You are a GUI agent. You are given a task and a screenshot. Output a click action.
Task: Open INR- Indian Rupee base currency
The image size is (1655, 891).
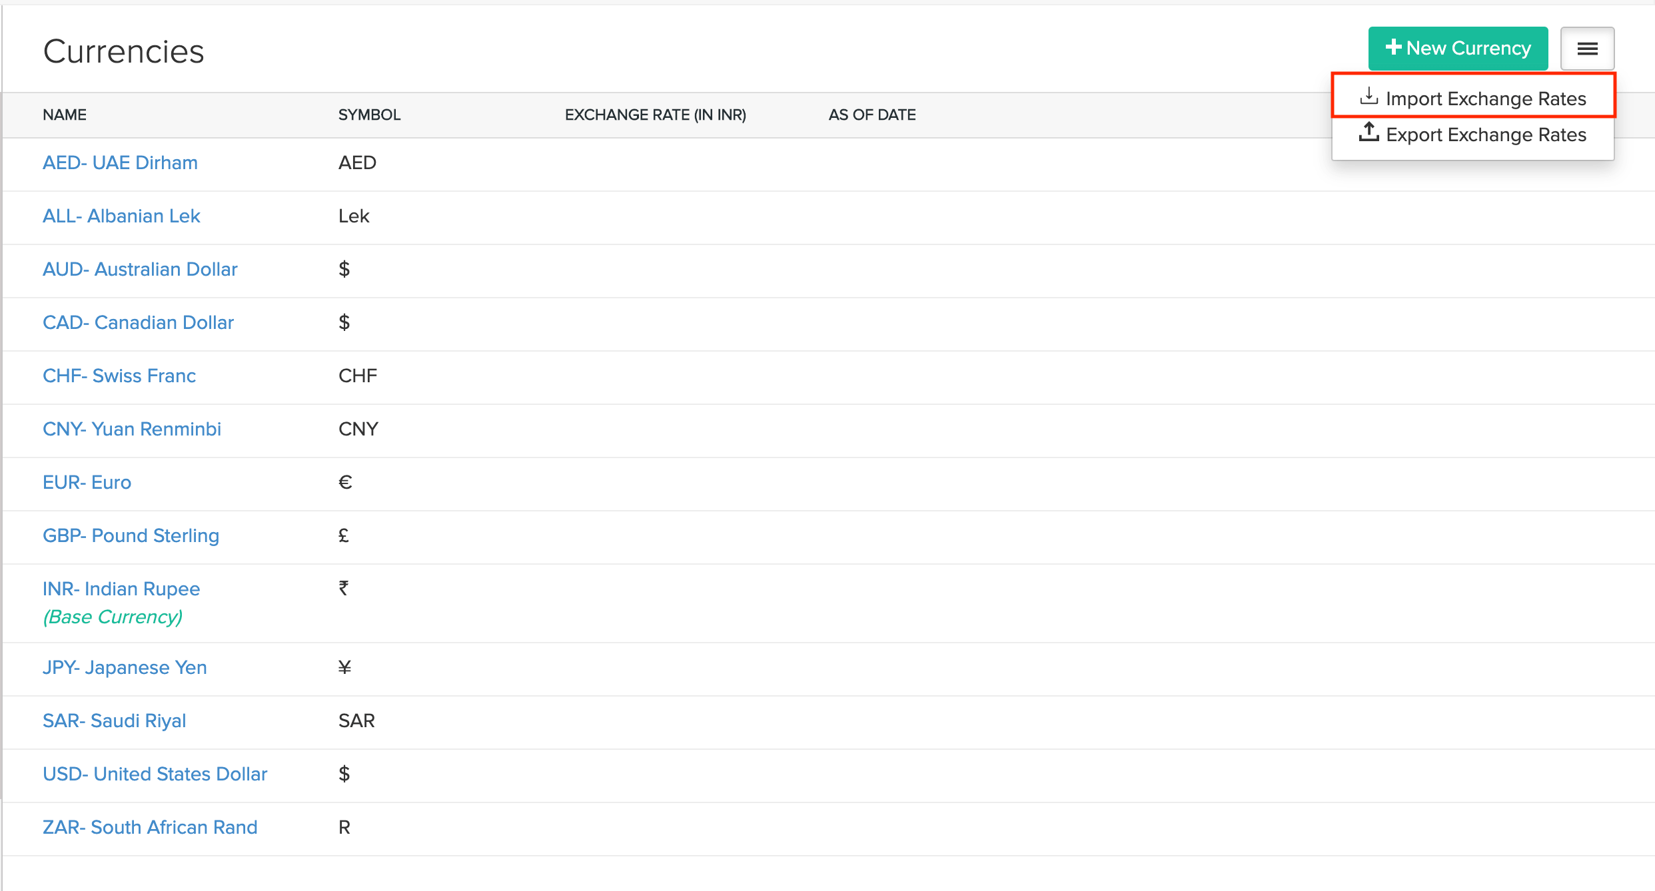[121, 589]
